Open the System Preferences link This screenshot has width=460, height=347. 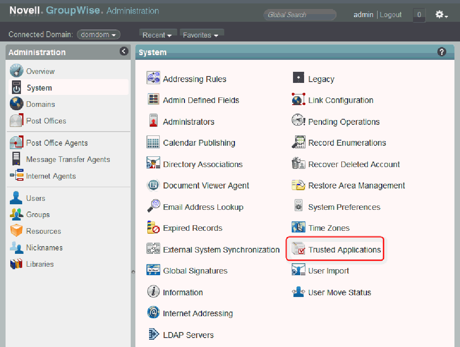[x=344, y=207]
